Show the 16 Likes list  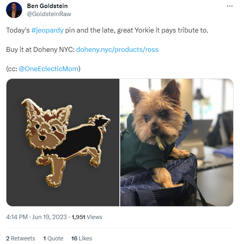[82, 238]
